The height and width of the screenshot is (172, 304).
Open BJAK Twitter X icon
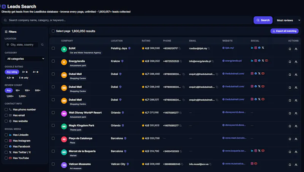[263, 48]
